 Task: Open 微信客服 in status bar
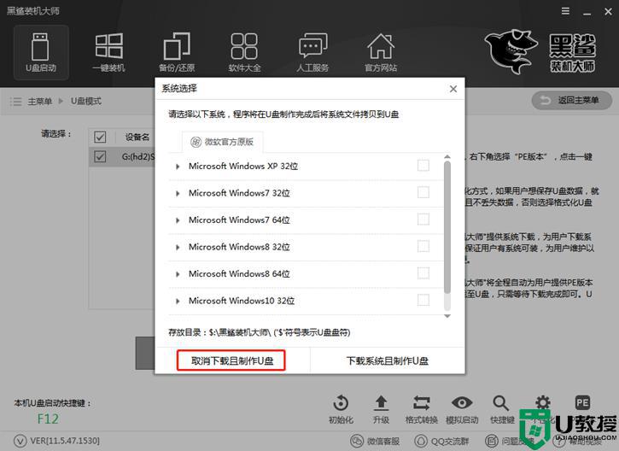pyautogui.click(x=376, y=441)
